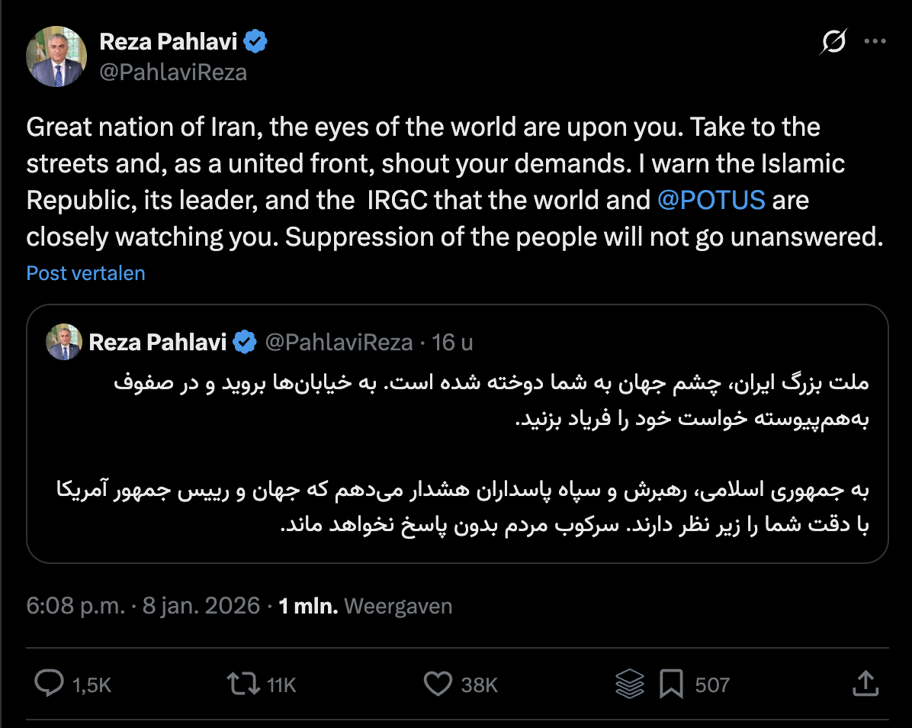Open the small avatar in the quoted post
Viewport: 912px width, 728px height.
pos(64,342)
